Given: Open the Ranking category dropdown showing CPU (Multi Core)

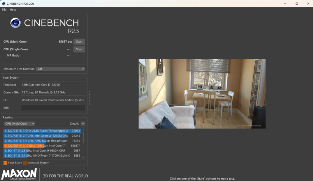Looking at the screenshot, I should pyautogui.click(x=19, y=123).
